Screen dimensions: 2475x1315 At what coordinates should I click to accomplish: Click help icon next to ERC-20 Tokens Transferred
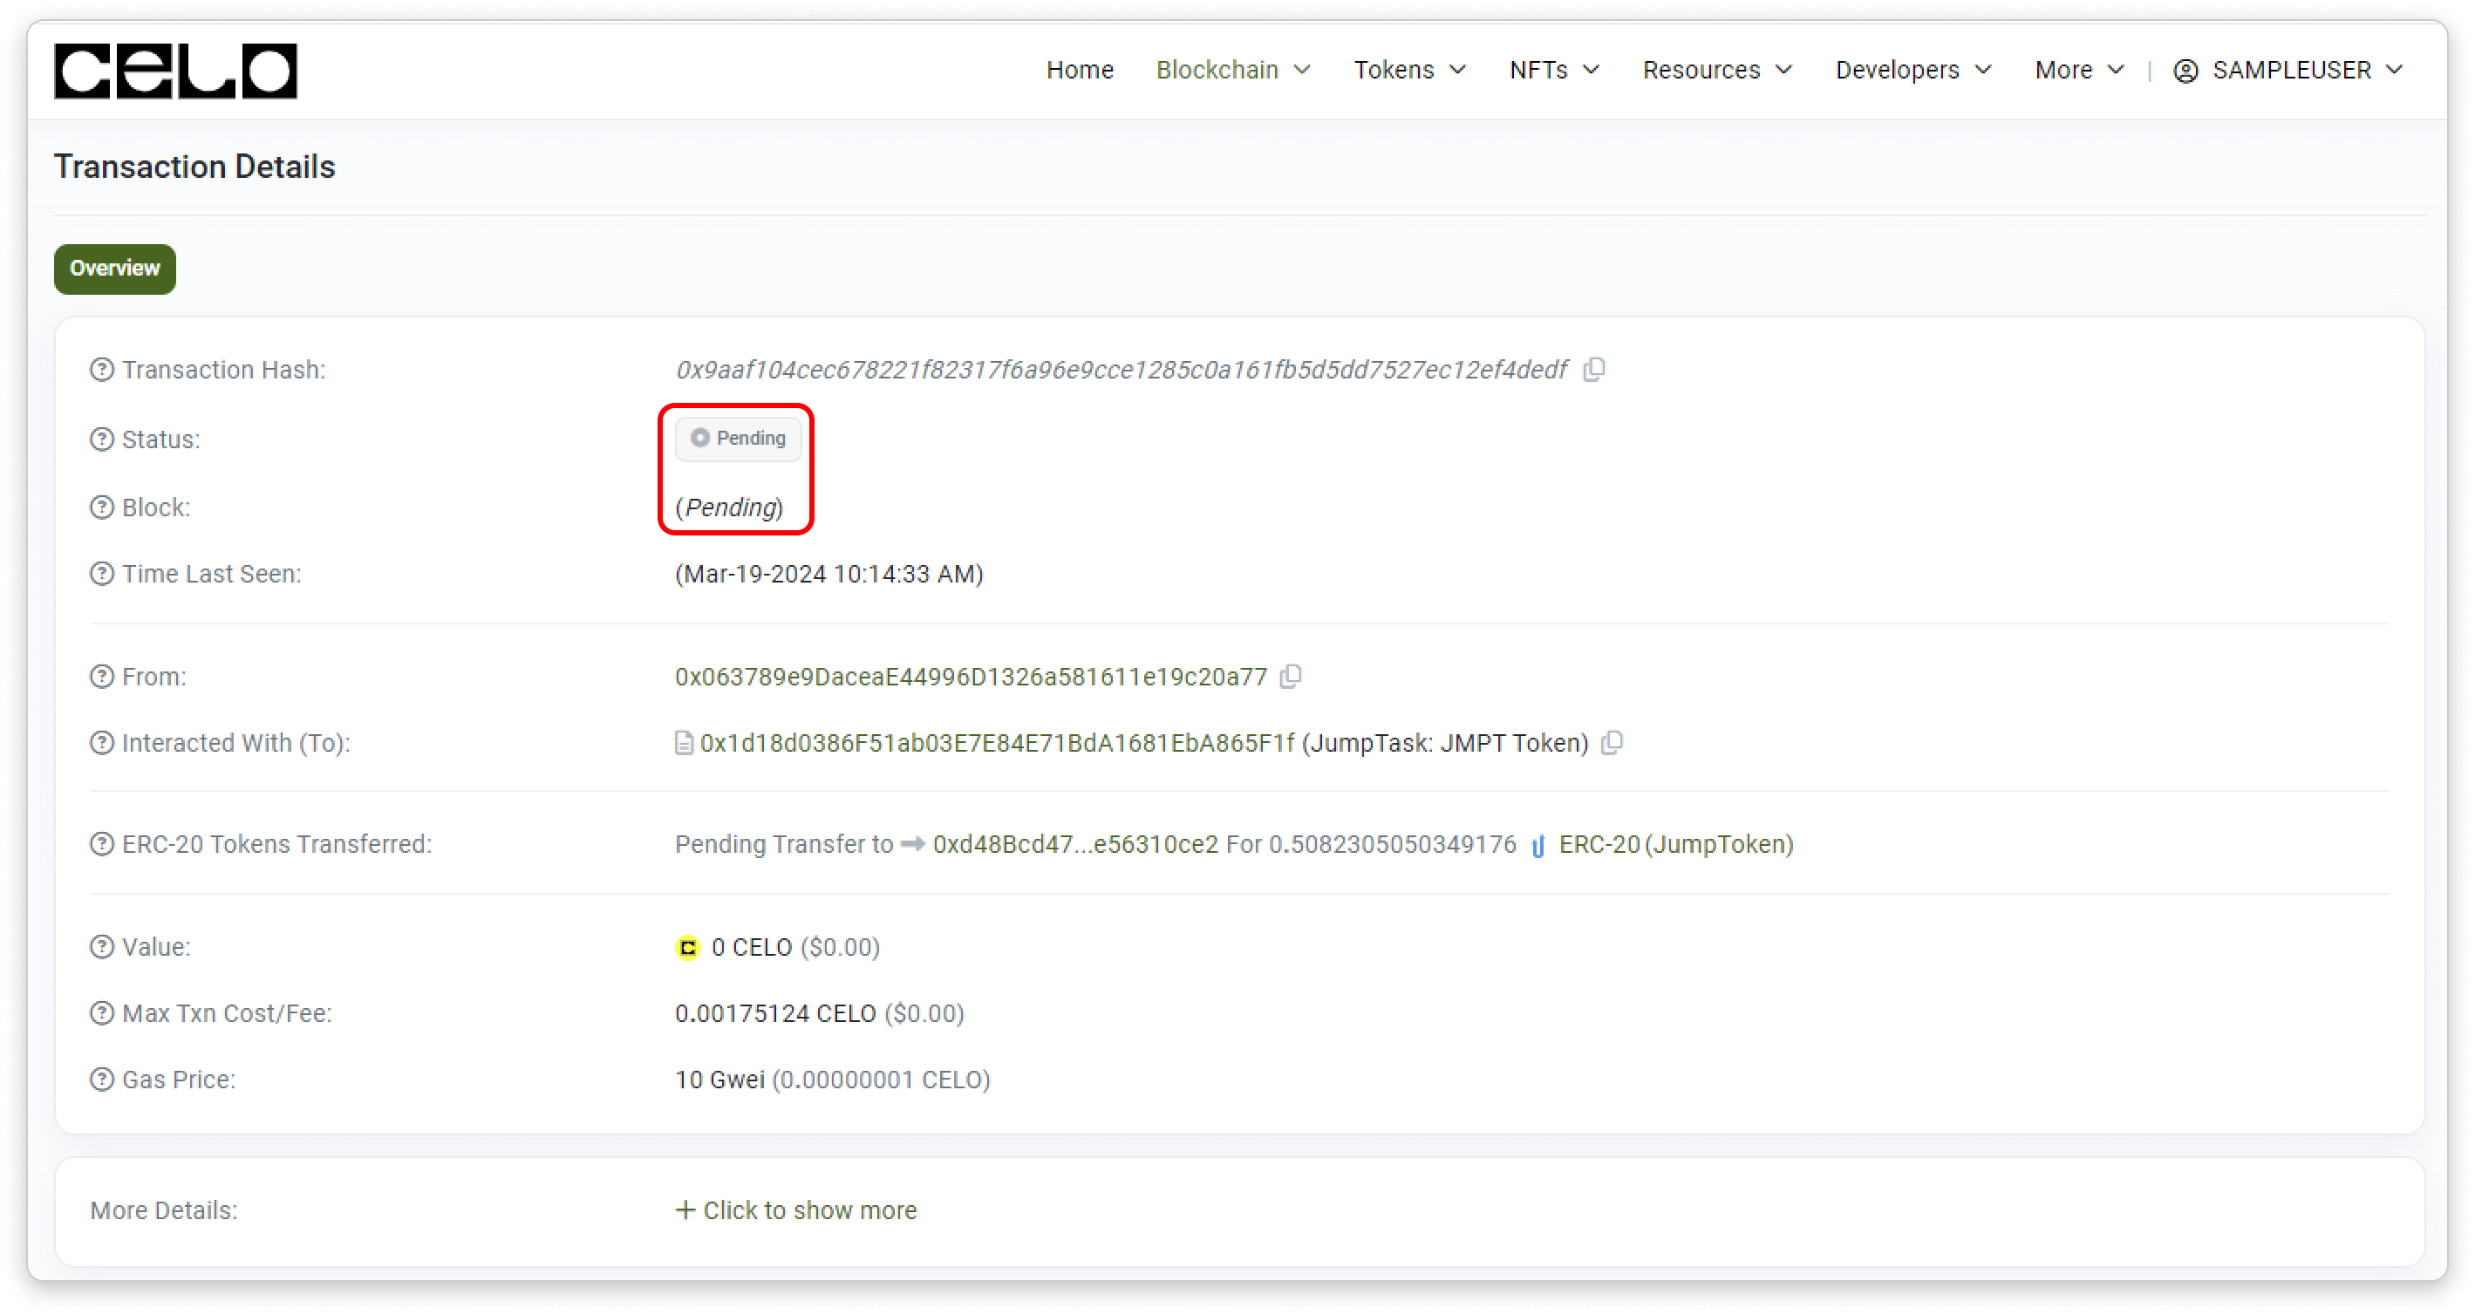102,844
